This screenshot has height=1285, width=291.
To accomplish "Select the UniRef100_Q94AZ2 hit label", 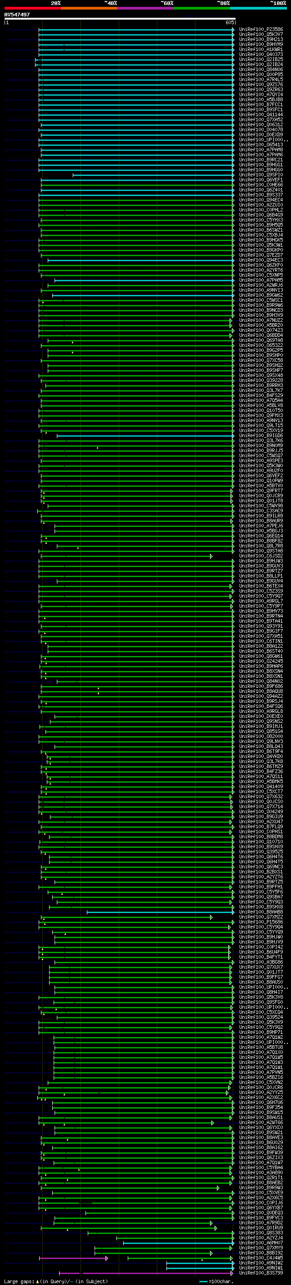I will coord(261,696).
